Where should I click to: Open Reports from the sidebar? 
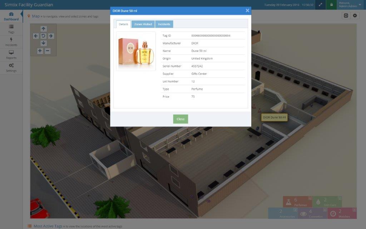pos(11,55)
